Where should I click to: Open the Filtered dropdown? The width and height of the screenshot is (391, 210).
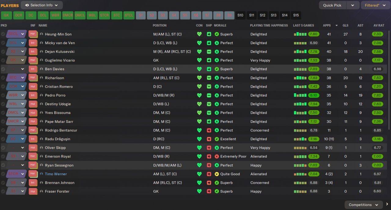click(375, 5)
